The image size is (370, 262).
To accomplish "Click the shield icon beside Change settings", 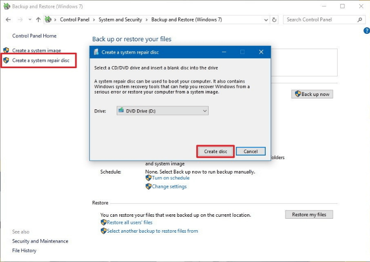I will [x=148, y=186].
